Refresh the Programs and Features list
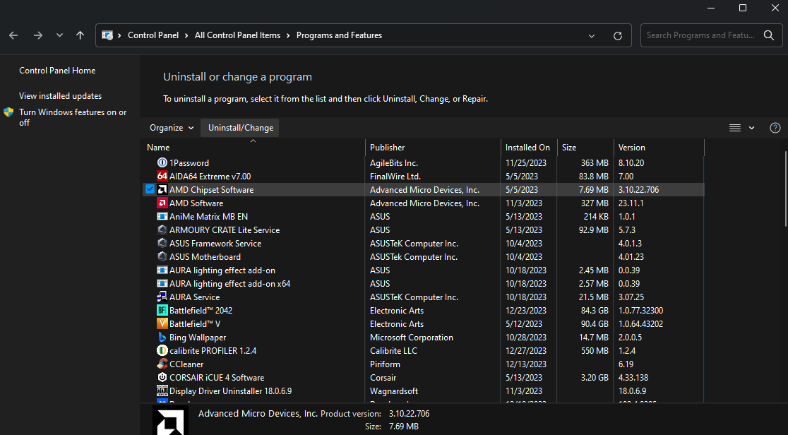 (618, 35)
